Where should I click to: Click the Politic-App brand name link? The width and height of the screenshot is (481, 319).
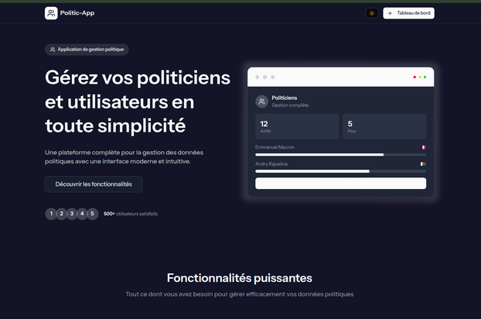(77, 13)
